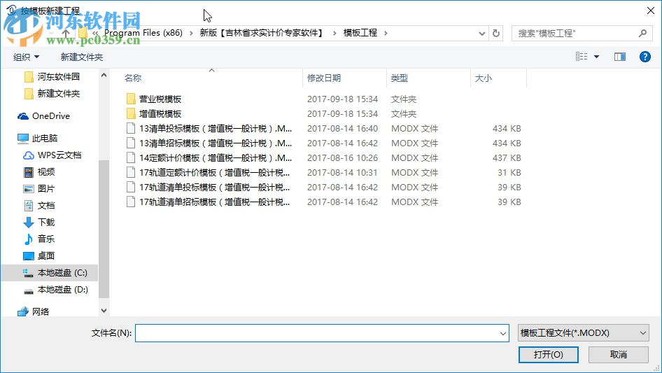
Task: Open the view options dropdown arrow
Action: (596, 57)
